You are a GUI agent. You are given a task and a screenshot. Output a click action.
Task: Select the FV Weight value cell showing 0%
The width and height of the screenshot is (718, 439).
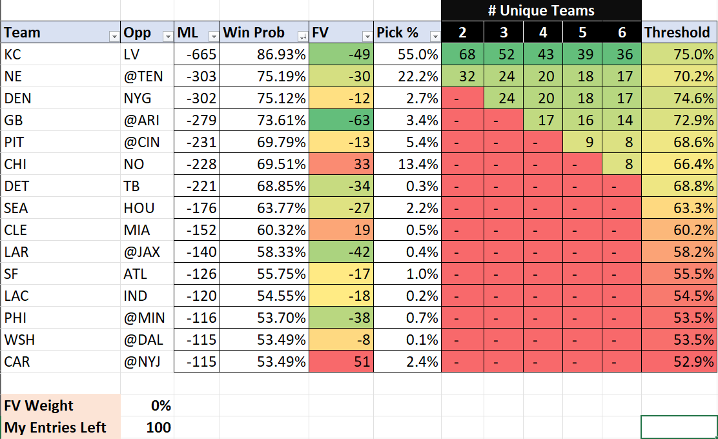147,405
